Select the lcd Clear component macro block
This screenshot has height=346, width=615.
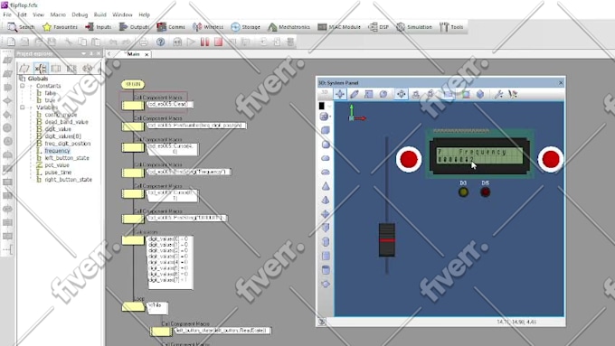[133, 106]
